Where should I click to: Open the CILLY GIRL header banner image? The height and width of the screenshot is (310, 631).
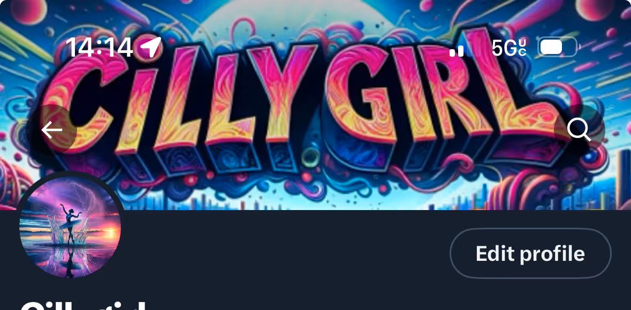pos(316,105)
